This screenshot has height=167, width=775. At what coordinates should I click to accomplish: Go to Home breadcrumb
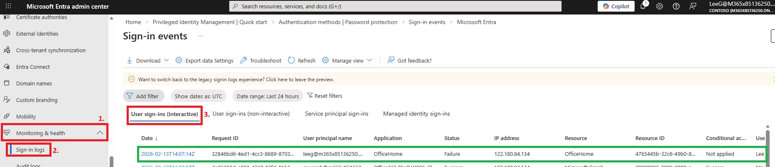(x=133, y=22)
